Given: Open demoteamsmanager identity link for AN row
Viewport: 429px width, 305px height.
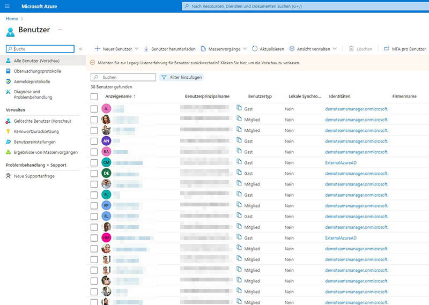Looking at the screenshot, I should point(357,141).
